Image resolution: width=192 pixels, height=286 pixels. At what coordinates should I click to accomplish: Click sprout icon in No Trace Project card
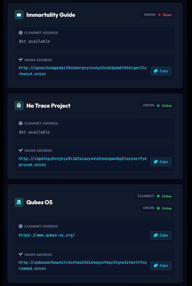(x=21, y=151)
